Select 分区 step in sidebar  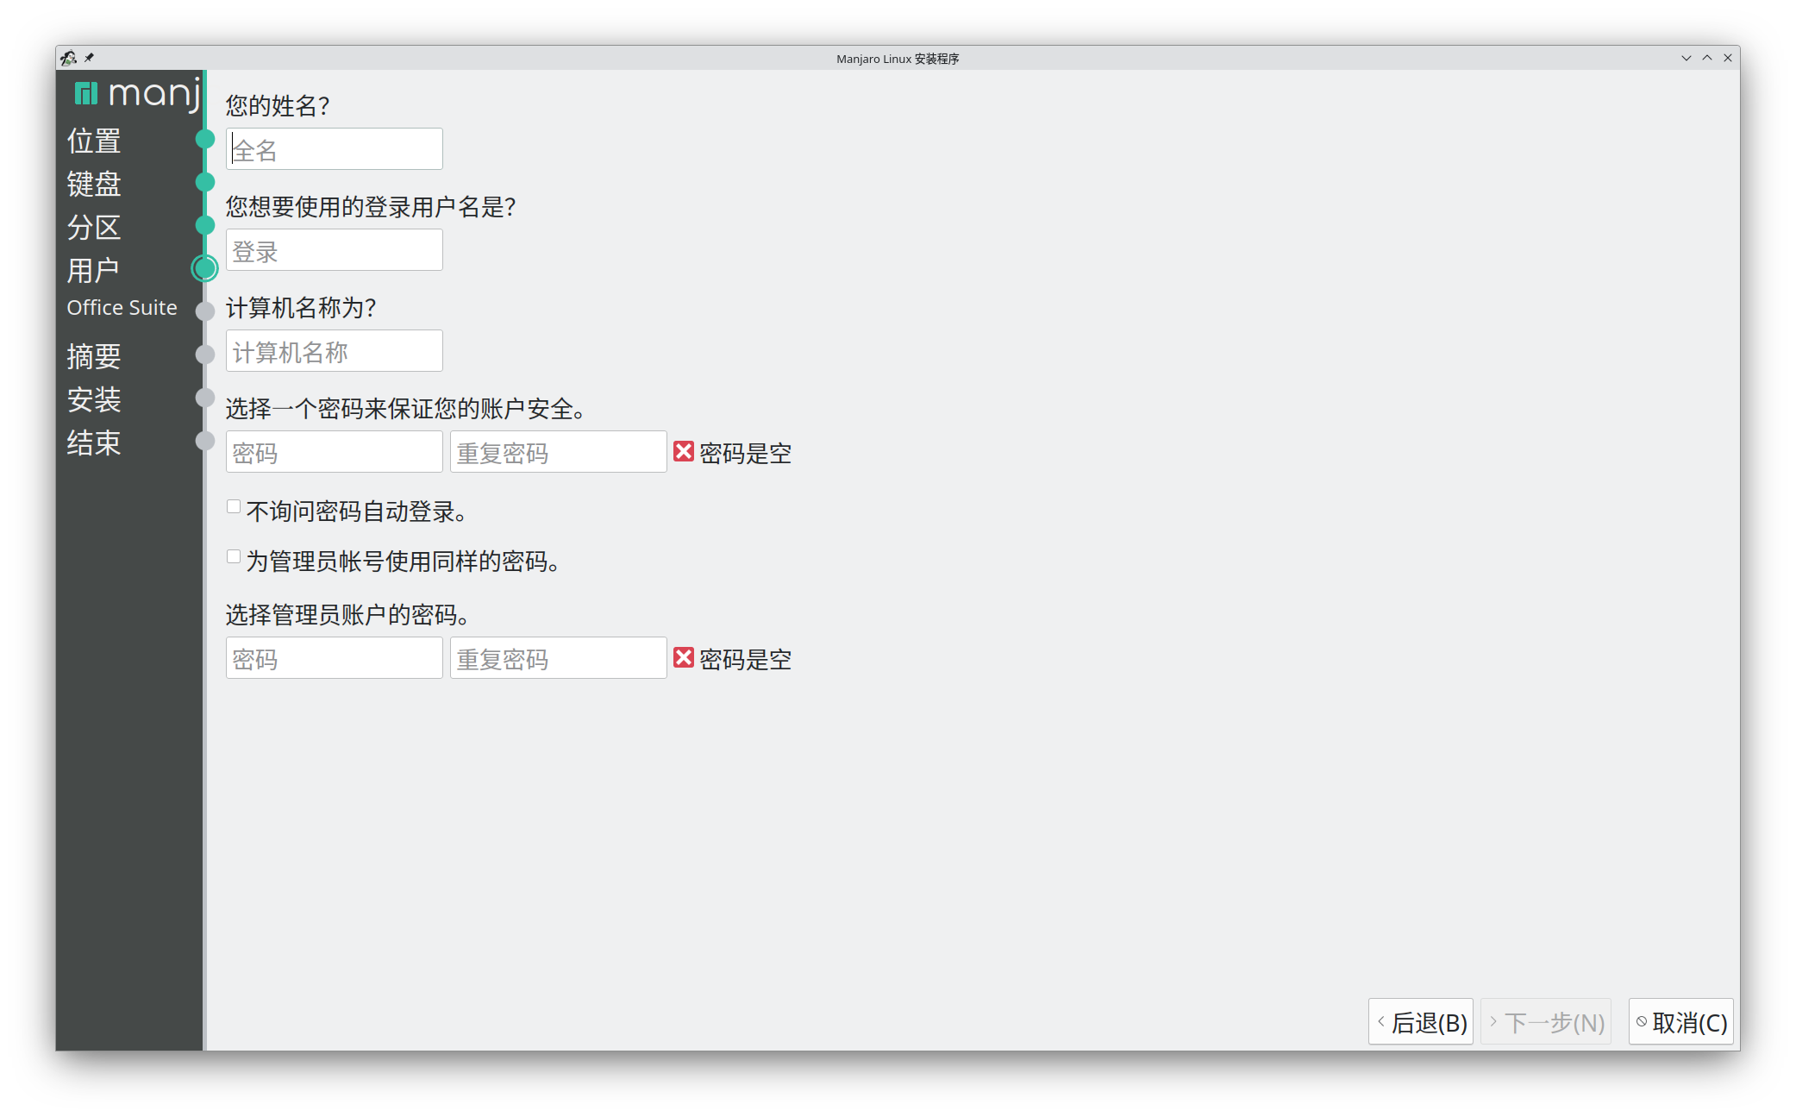[94, 228]
